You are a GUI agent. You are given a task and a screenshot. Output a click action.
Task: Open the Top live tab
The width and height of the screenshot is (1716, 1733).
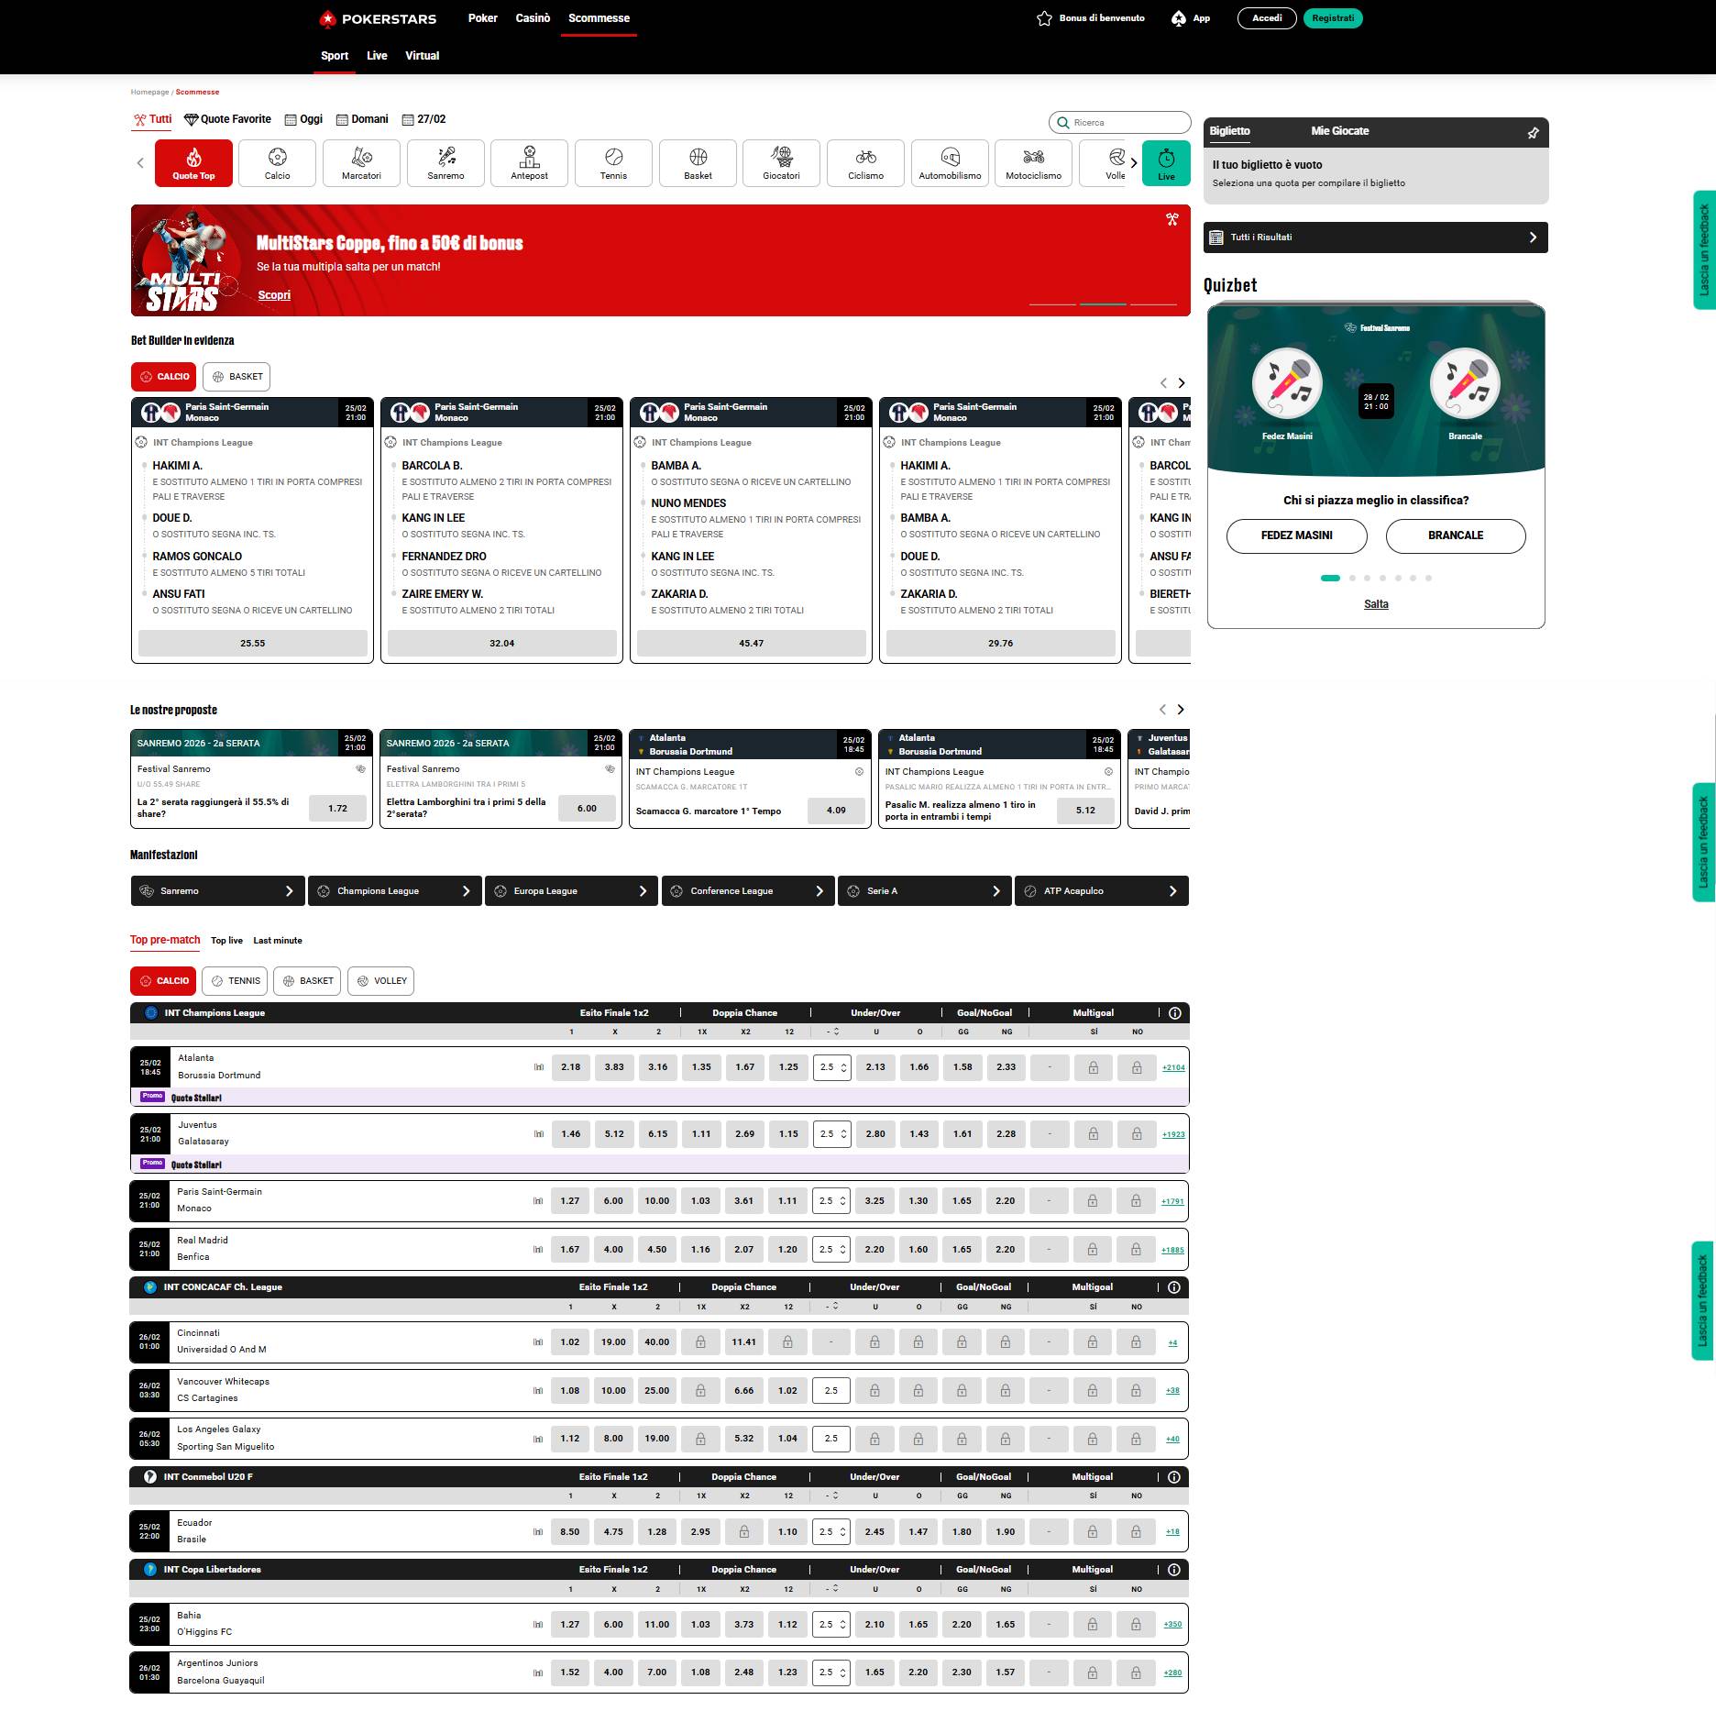[226, 941]
